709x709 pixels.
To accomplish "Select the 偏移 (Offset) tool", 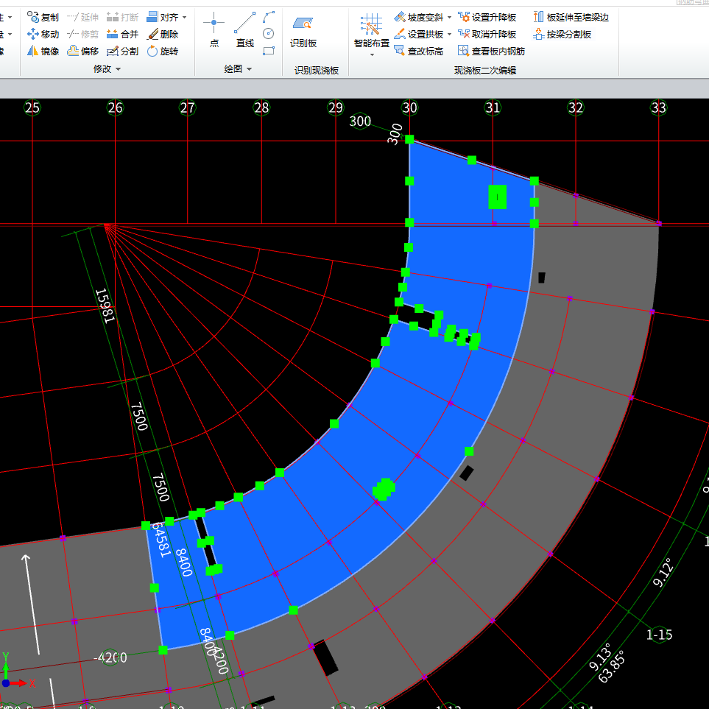I will point(82,51).
